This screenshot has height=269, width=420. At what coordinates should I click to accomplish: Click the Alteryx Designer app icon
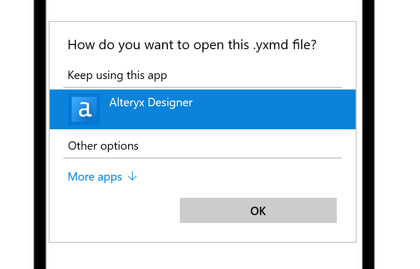tap(84, 109)
